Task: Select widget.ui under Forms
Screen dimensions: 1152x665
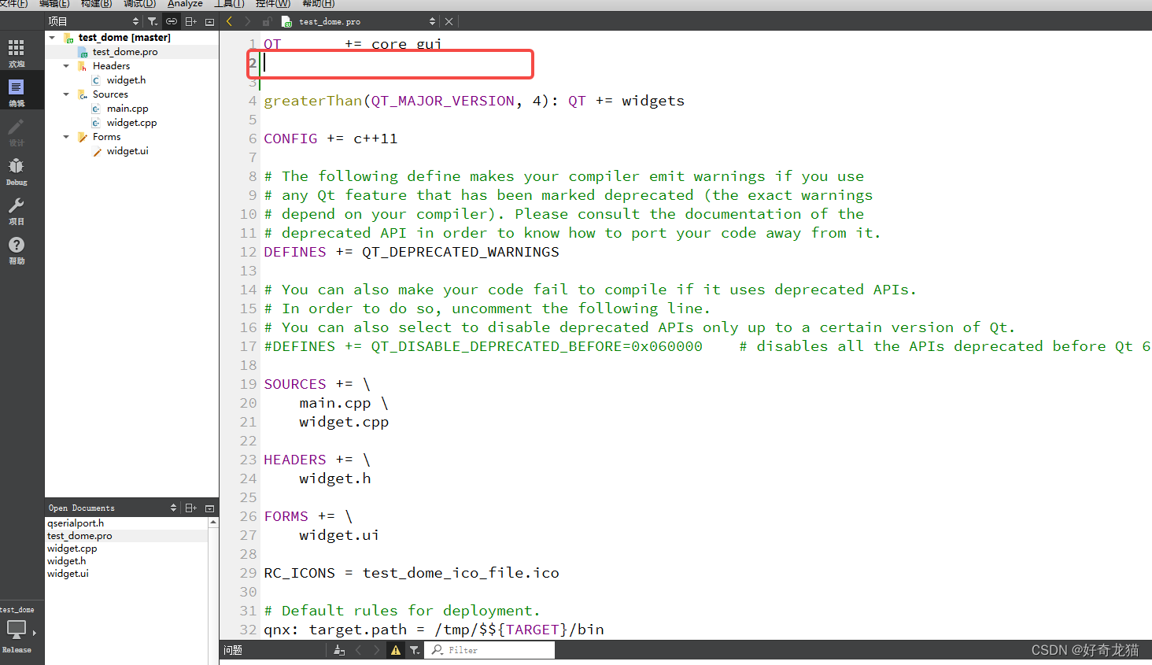Action: click(127, 151)
